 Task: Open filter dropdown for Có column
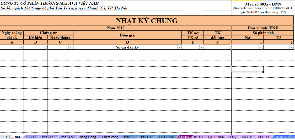(x=291, y=47)
